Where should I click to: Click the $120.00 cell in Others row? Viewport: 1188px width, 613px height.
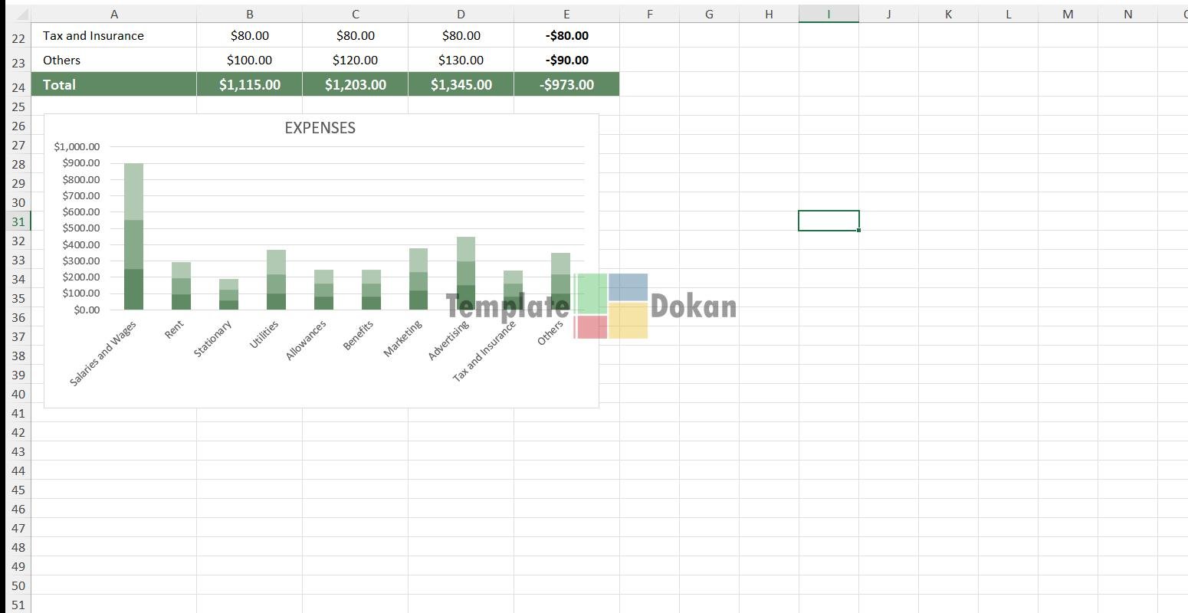pos(355,60)
